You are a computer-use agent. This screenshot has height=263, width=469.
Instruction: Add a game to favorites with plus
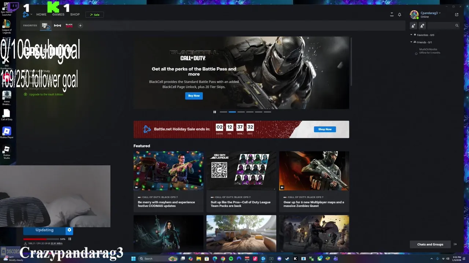pyautogui.click(x=80, y=26)
